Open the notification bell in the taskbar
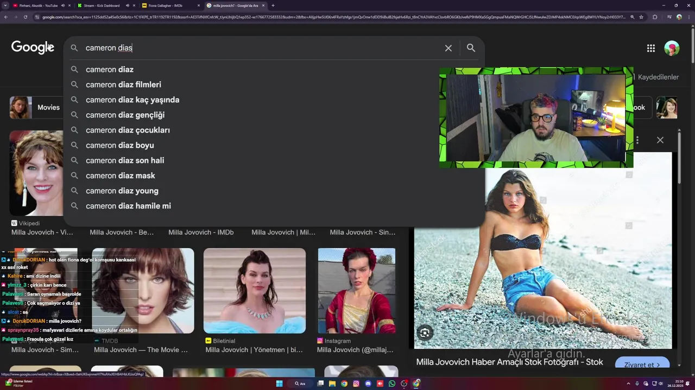695x390 pixels. tap(688, 383)
